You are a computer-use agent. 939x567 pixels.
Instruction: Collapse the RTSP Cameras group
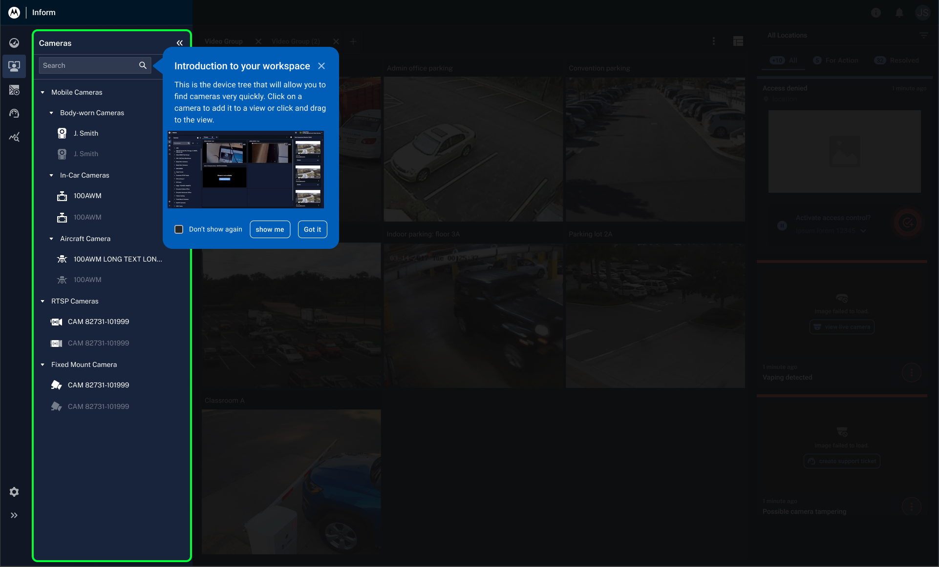pyautogui.click(x=43, y=301)
